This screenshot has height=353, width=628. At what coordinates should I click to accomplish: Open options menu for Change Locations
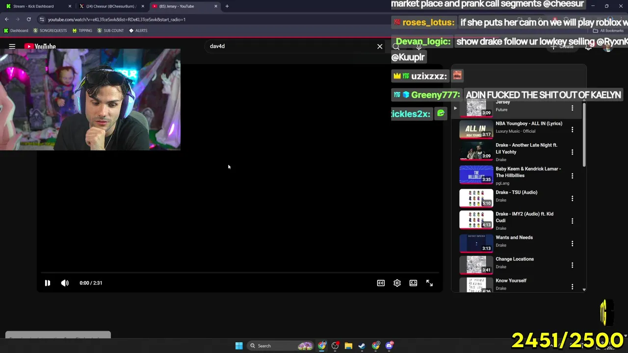pyautogui.click(x=572, y=265)
